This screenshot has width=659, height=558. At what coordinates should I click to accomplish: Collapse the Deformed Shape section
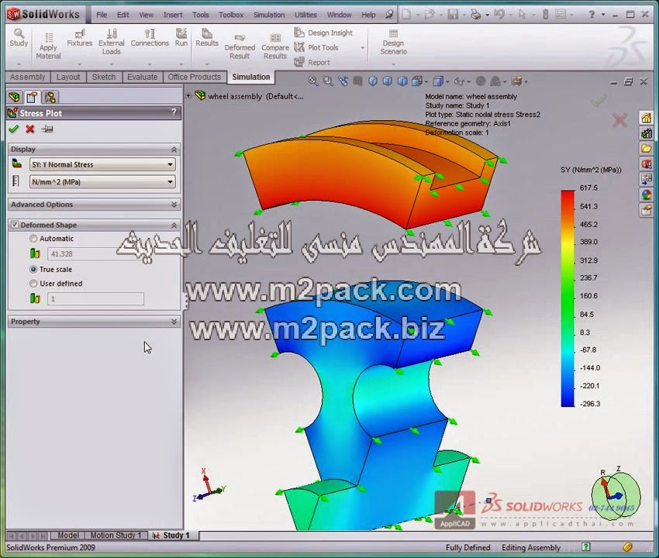[174, 226]
